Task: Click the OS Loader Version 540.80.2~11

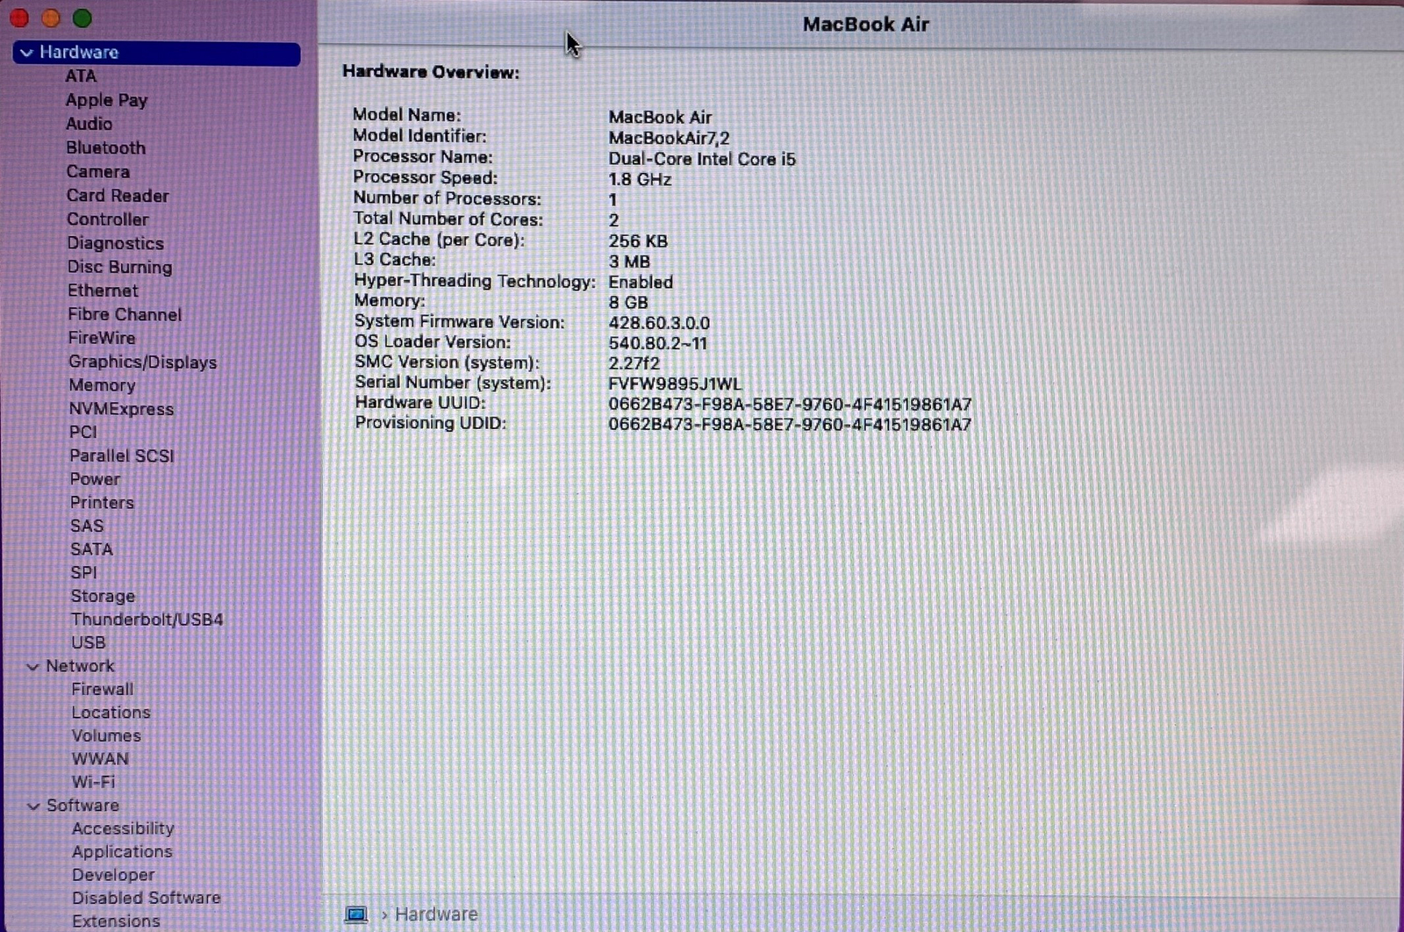Action: point(657,344)
